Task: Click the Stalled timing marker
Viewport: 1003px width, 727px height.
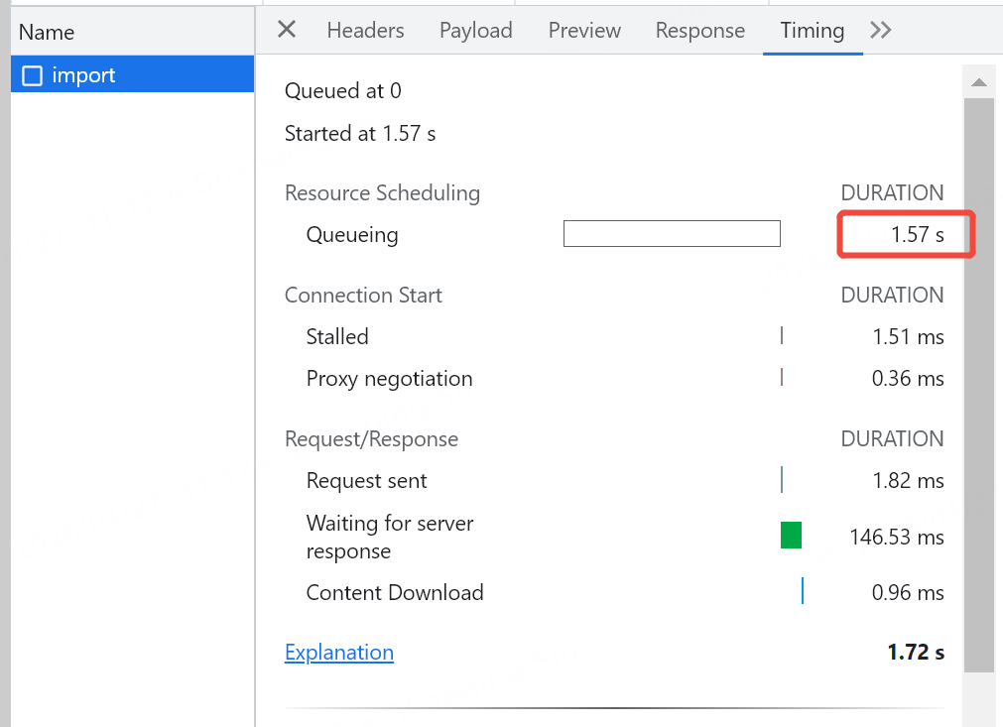Action: (782, 336)
